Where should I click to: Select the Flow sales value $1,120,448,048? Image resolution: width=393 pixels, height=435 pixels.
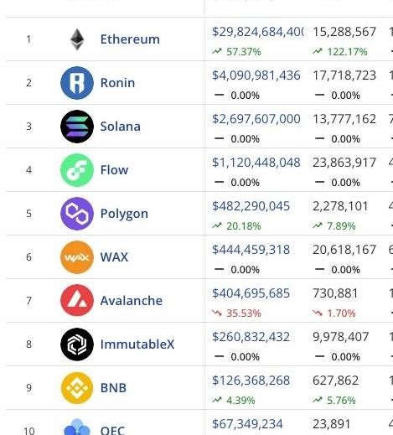coord(256,163)
